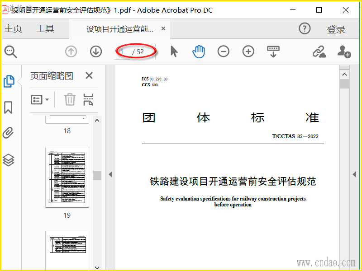Share a link to the file

pyautogui.click(x=319, y=51)
